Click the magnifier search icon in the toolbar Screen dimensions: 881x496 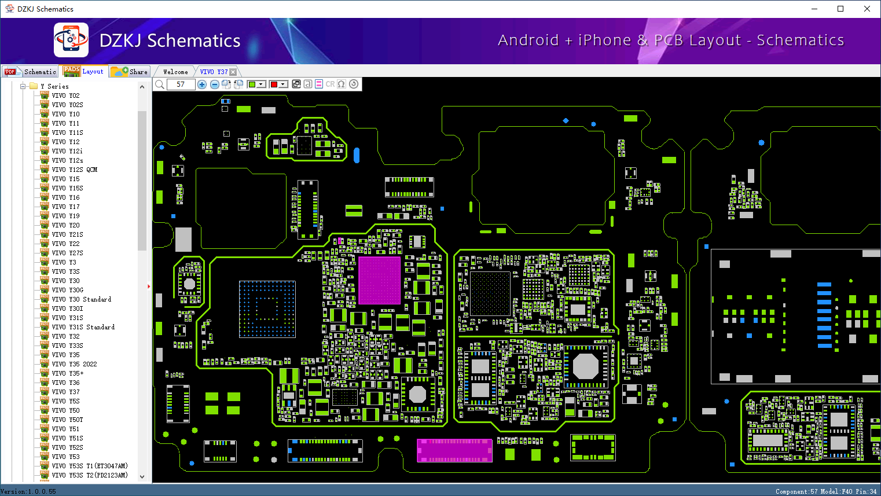(x=160, y=84)
